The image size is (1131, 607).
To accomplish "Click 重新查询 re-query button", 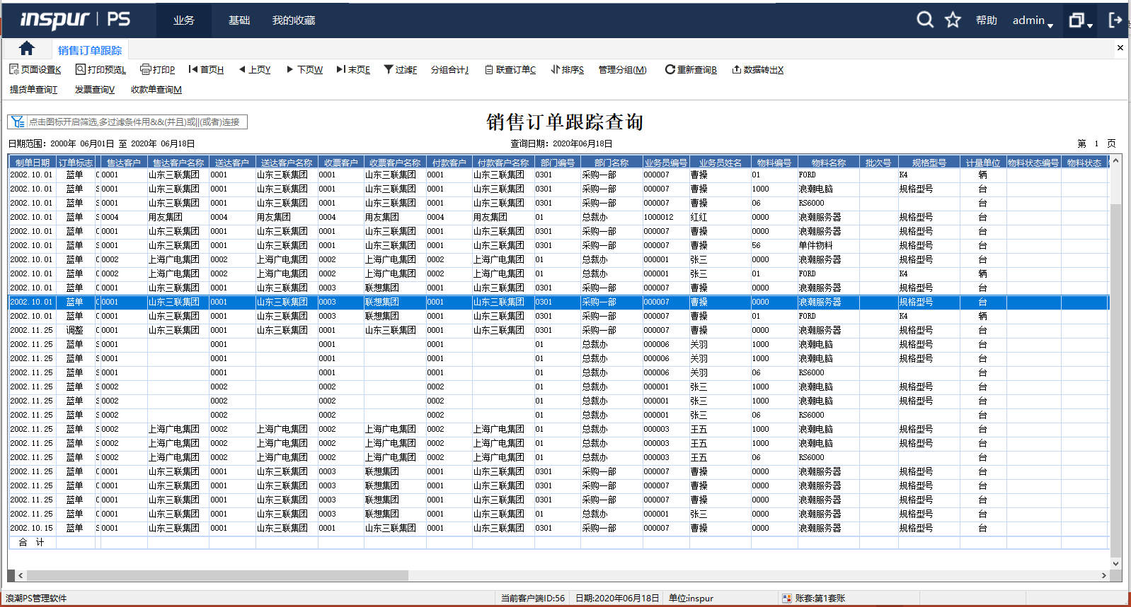I will tap(691, 69).
